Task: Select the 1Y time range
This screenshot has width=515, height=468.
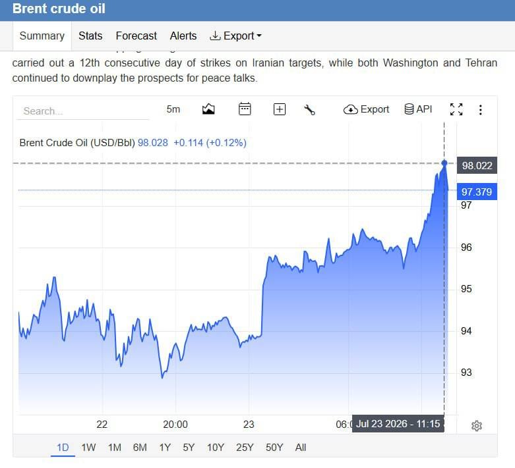Action: [165, 448]
